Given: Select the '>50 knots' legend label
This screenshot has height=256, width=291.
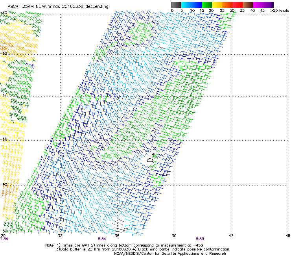Looking at the screenshot, I should [280, 11].
